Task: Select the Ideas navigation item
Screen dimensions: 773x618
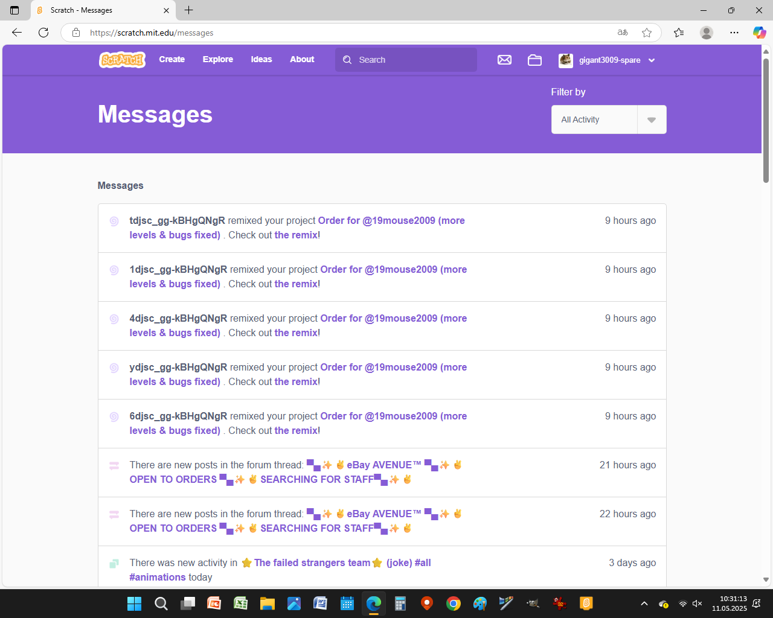Action: click(x=261, y=59)
